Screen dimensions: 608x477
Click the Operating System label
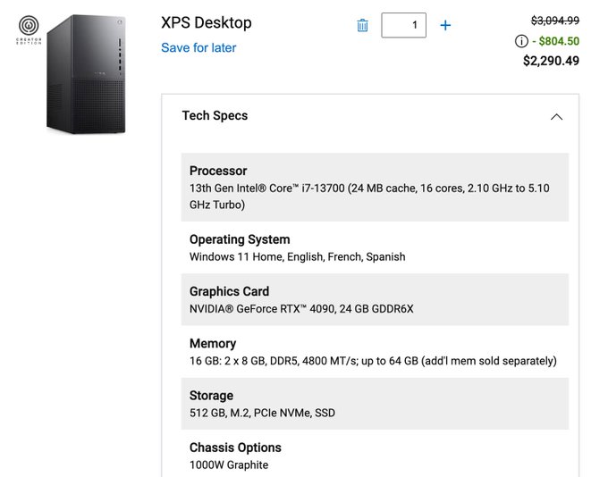tap(240, 239)
